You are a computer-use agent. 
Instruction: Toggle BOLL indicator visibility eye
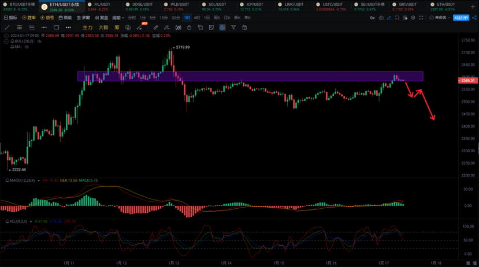coord(39,41)
